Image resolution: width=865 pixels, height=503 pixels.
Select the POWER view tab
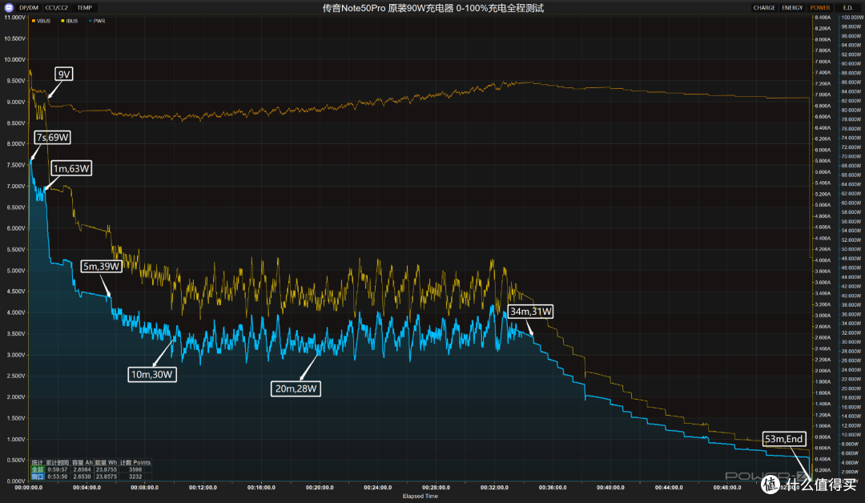820,8
